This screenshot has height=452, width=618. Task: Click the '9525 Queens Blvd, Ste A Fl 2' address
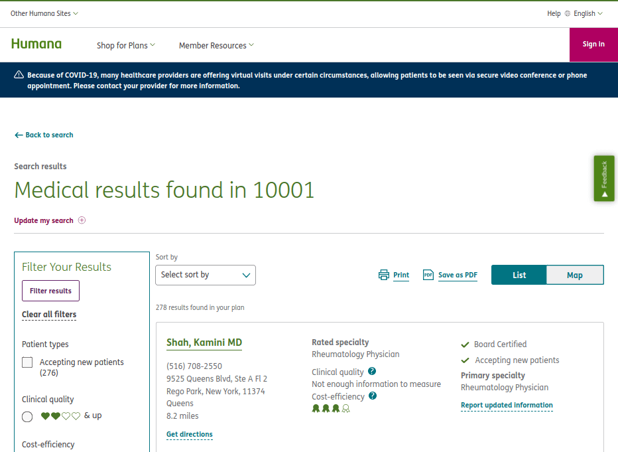pyautogui.click(x=217, y=378)
